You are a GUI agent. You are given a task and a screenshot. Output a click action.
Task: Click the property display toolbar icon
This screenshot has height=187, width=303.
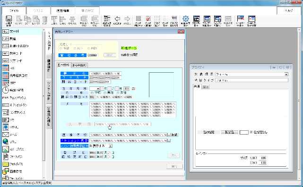[x=196, y=21]
